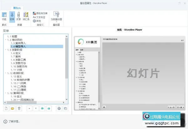The width and height of the screenshot is (188, 129).
Task: Close the Storyline Player properties window
Action: click(x=185, y=3)
